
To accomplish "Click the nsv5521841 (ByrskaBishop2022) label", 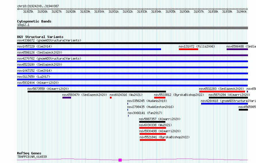I will click(x=165, y=137).
